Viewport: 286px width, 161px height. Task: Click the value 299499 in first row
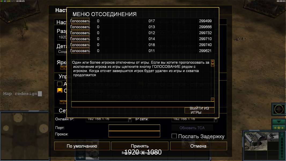coord(206,21)
